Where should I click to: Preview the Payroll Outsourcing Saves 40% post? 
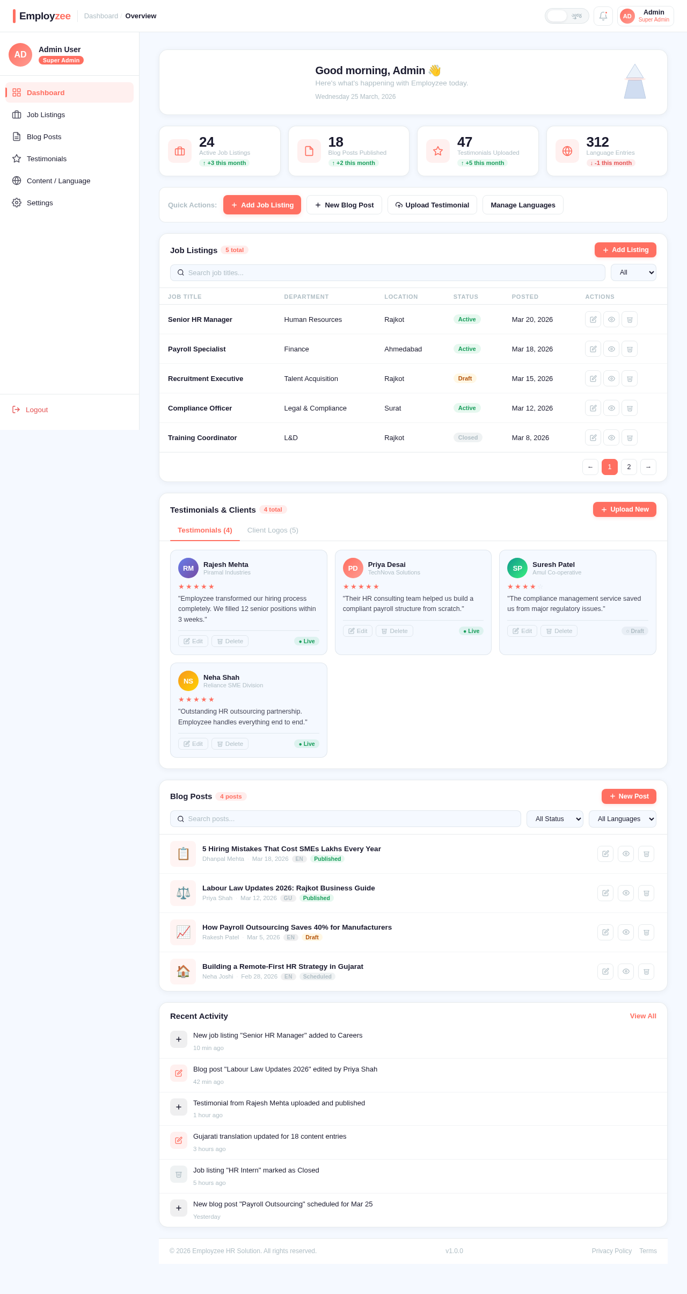[626, 932]
